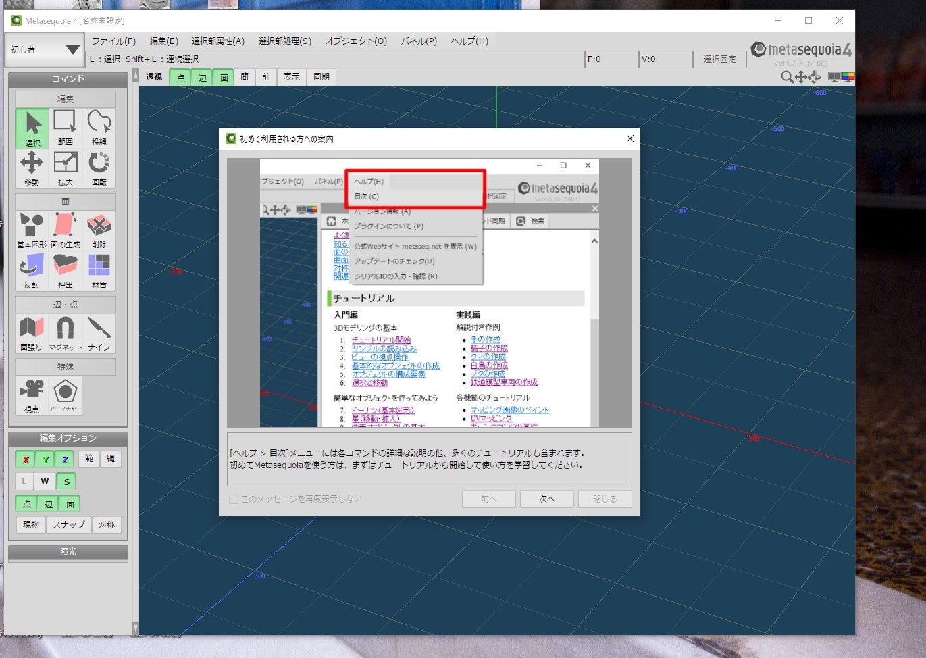Activate the 移動 (move) tool
926x658 pixels.
(32, 168)
